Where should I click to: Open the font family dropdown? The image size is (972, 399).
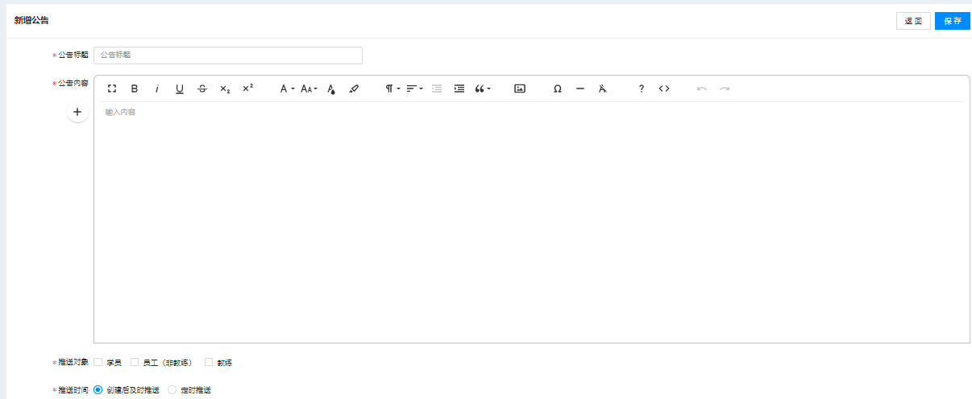pyautogui.click(x=287, y=88)
